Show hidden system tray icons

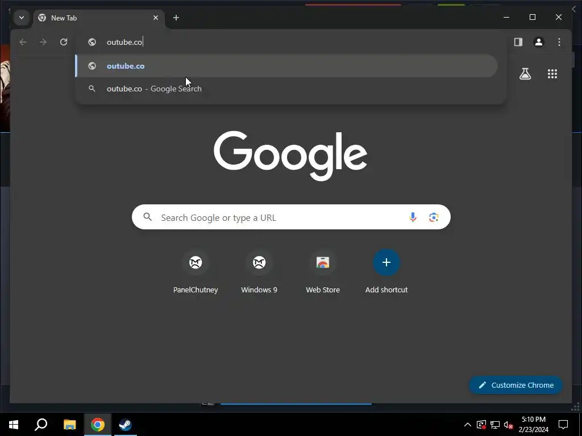468,425
